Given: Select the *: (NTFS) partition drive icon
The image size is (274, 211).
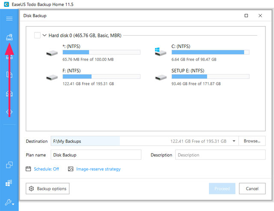Looking at the screenshot, I should coord(52,53).
